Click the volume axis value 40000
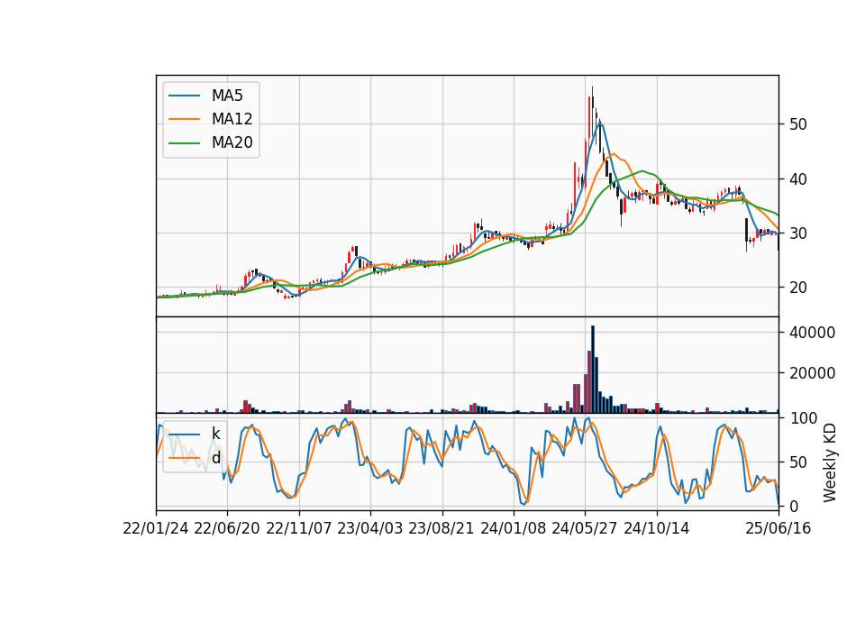Screen dimensions: 865x622 pyautogui.click(x=813, y=333)
